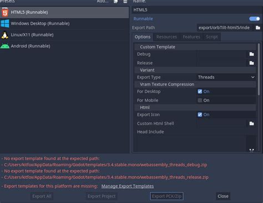The image size is (263, 203).
Task: Click the Export Project button
Action: [102, 196]
